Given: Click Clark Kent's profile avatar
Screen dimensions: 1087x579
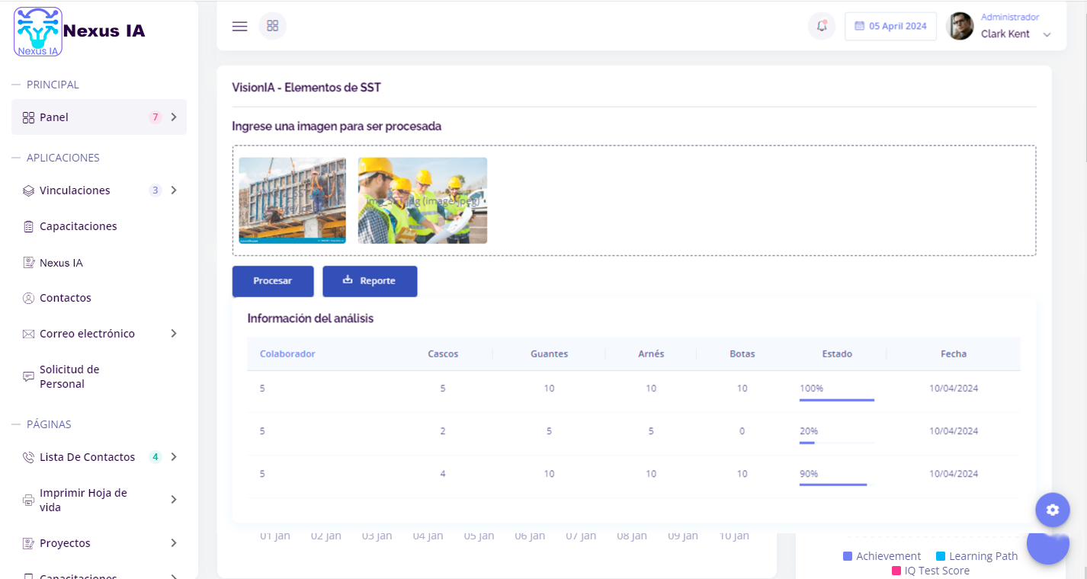Looking at the screenshot, I should click(x=960, y=26).
